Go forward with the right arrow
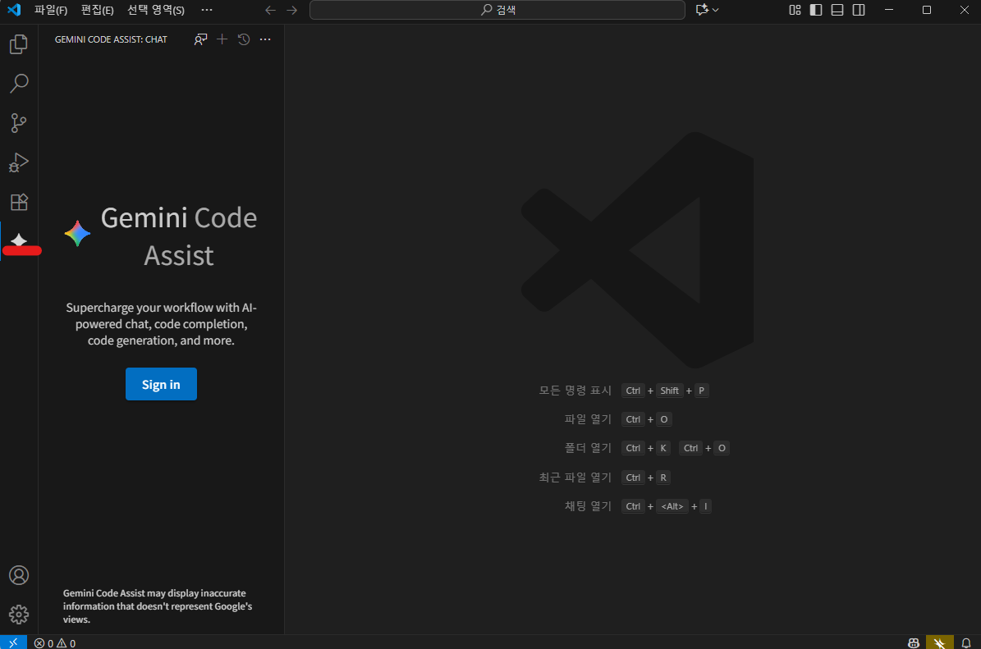This screenshot has height=649, width=981. pos(291,10)
